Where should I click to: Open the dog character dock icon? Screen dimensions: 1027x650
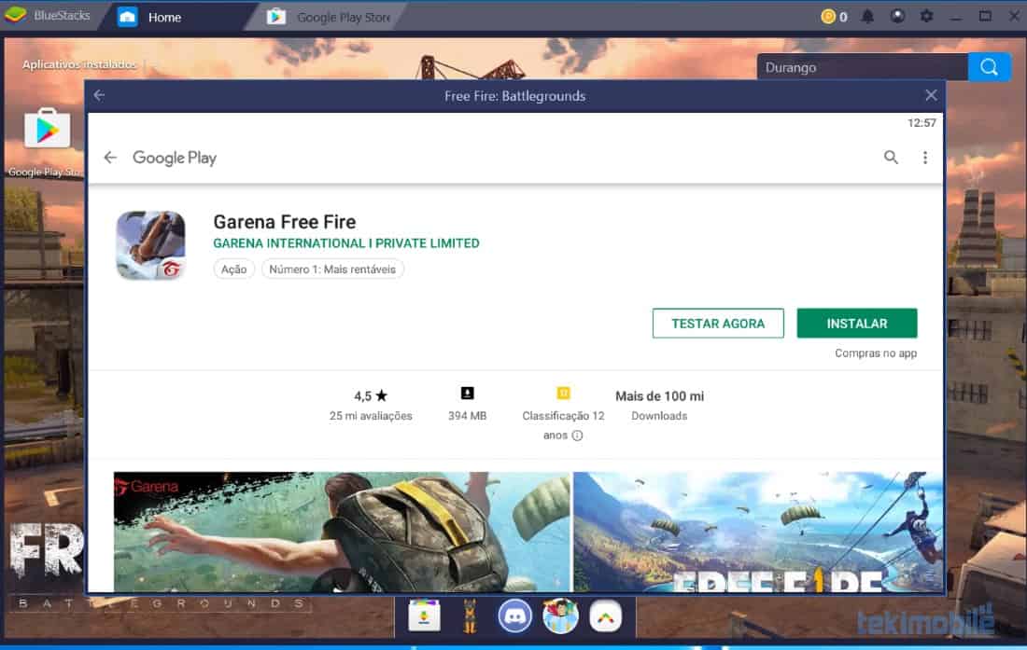(470, 616)
